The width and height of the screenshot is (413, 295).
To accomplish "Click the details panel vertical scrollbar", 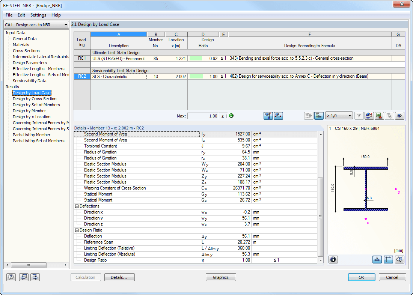I will (x=321, y=217).
